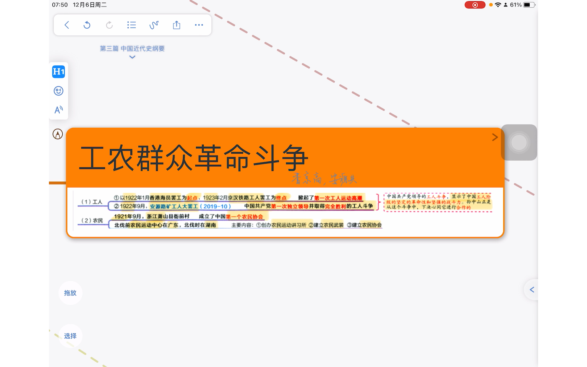Tap the 07:50 clock in status bar
Image resolution: width=587 pixels, height=367 pixels.
[60, 5]
